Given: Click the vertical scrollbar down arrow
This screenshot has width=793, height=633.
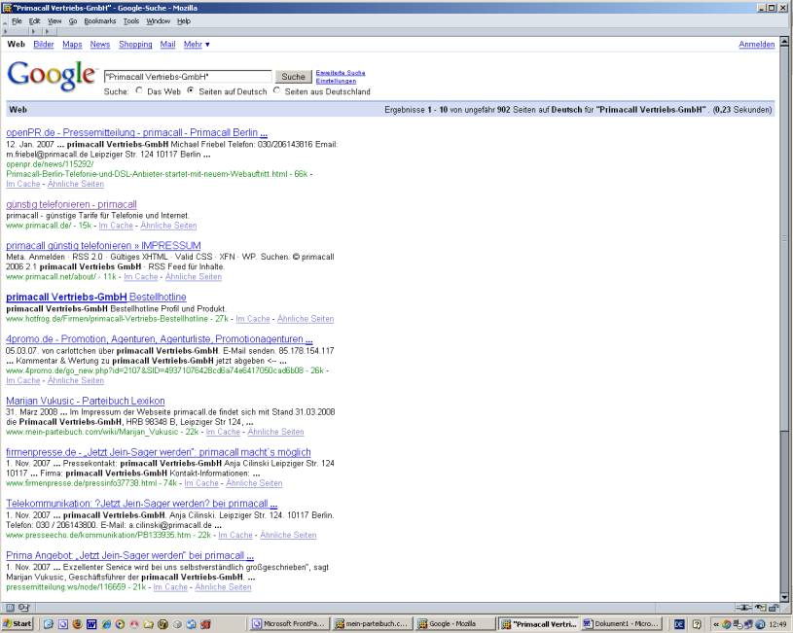Looking at the screenshot, I should tap(785, 597).
